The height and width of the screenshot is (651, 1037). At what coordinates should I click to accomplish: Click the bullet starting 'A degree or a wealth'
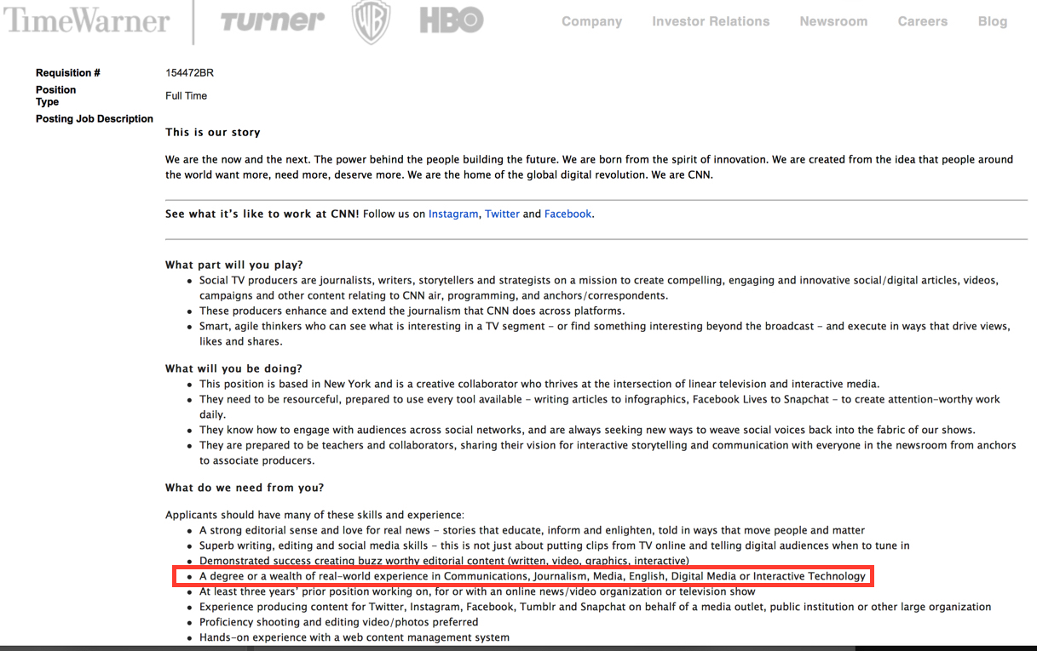(x=533, y=576)
